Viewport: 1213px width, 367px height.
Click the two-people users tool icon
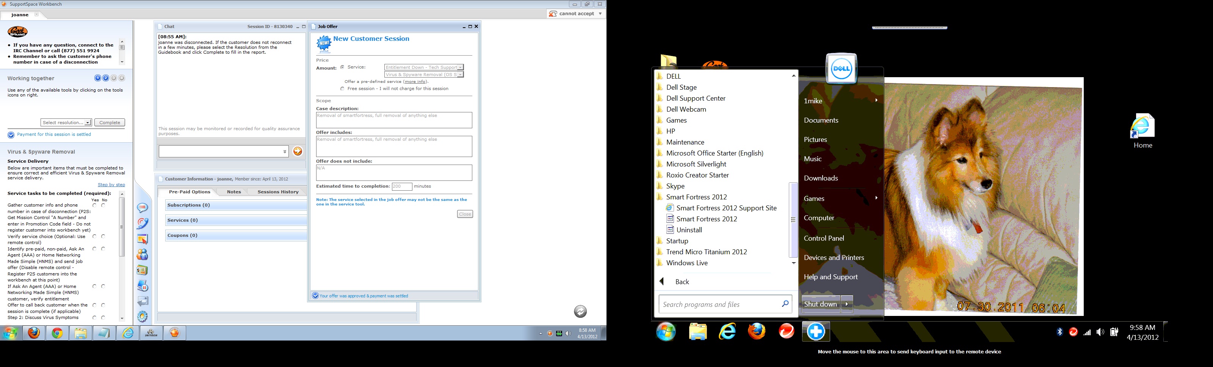(x=142, y=255)
